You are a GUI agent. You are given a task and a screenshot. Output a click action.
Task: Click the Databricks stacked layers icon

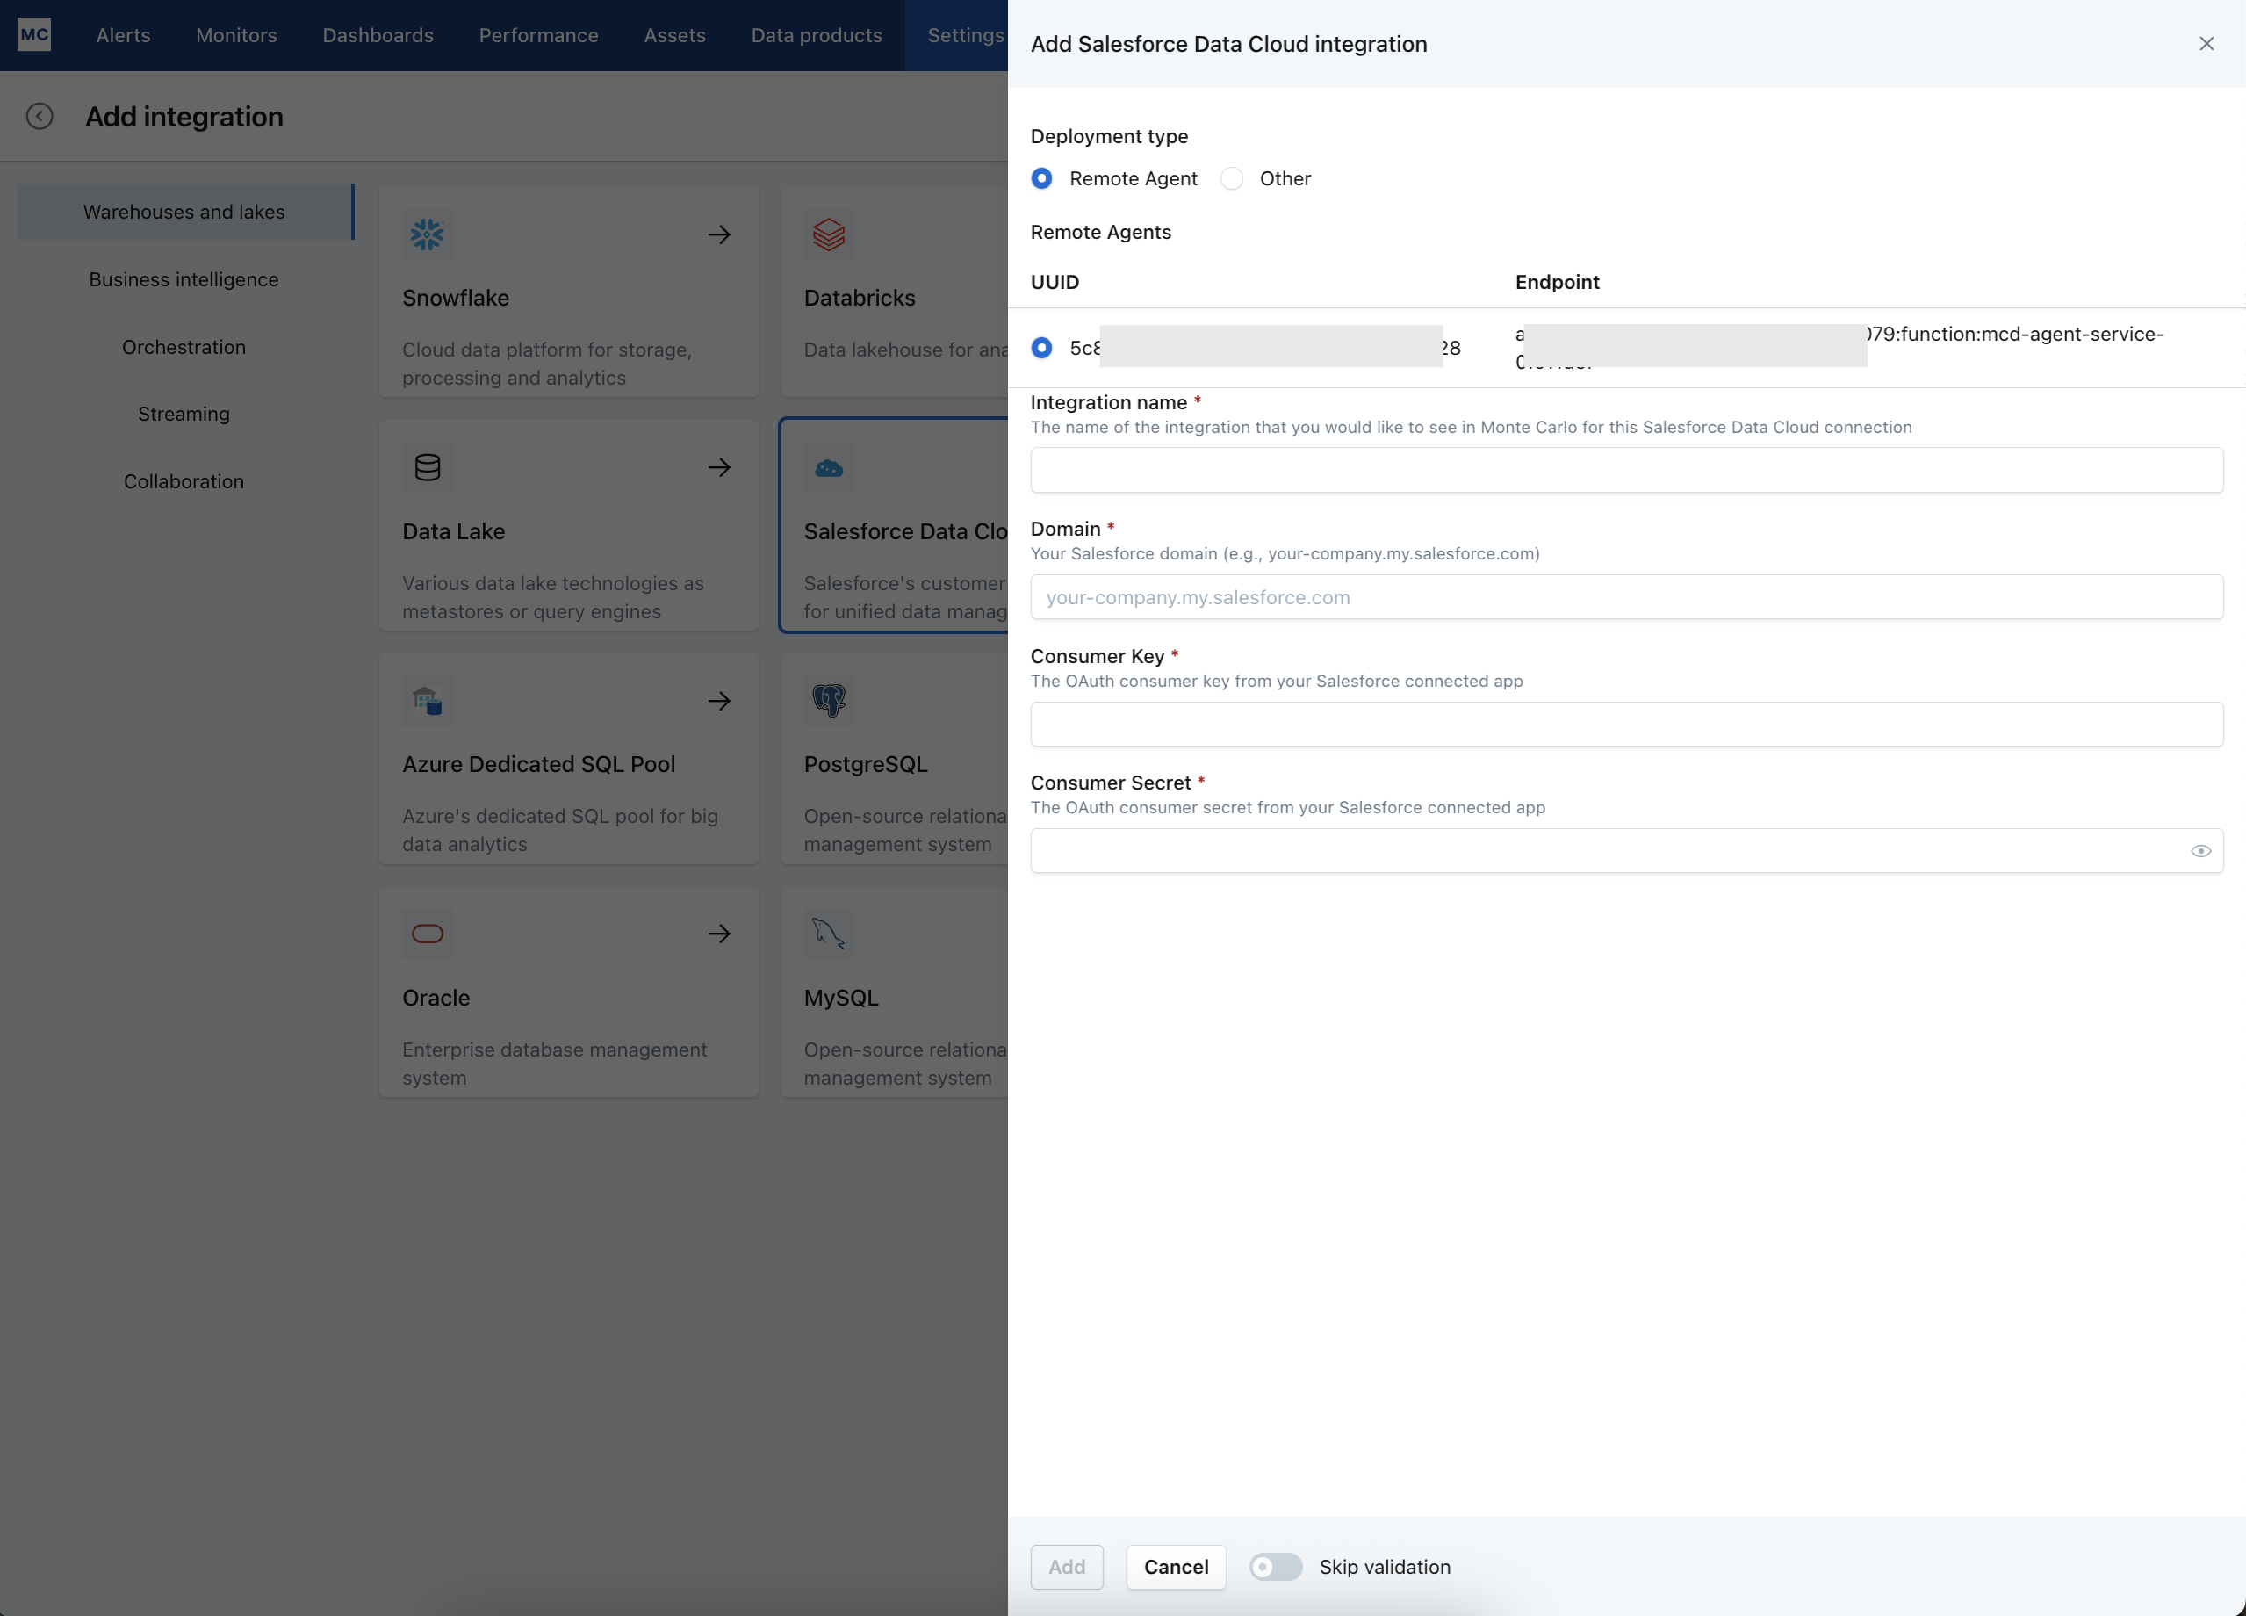[829, 234]
